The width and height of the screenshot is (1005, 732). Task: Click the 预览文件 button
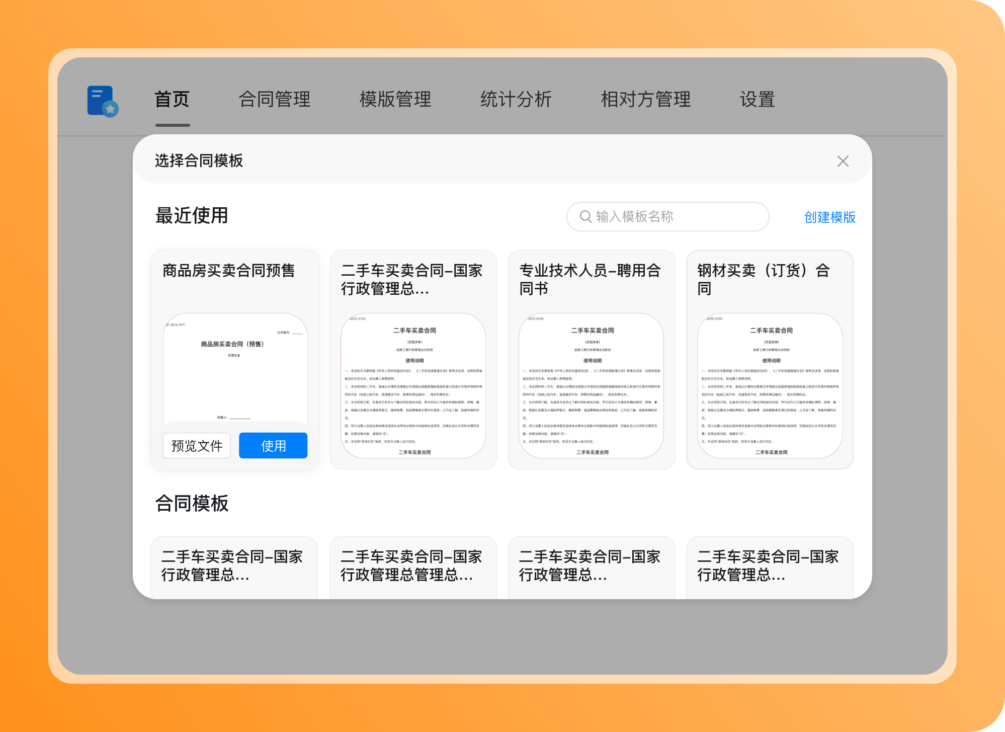point(197,446)
